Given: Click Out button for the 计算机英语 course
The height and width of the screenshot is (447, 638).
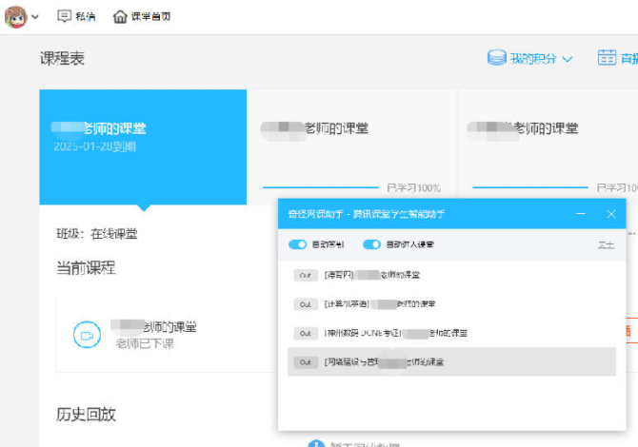Looking at the screenshot, I should 306,304.
